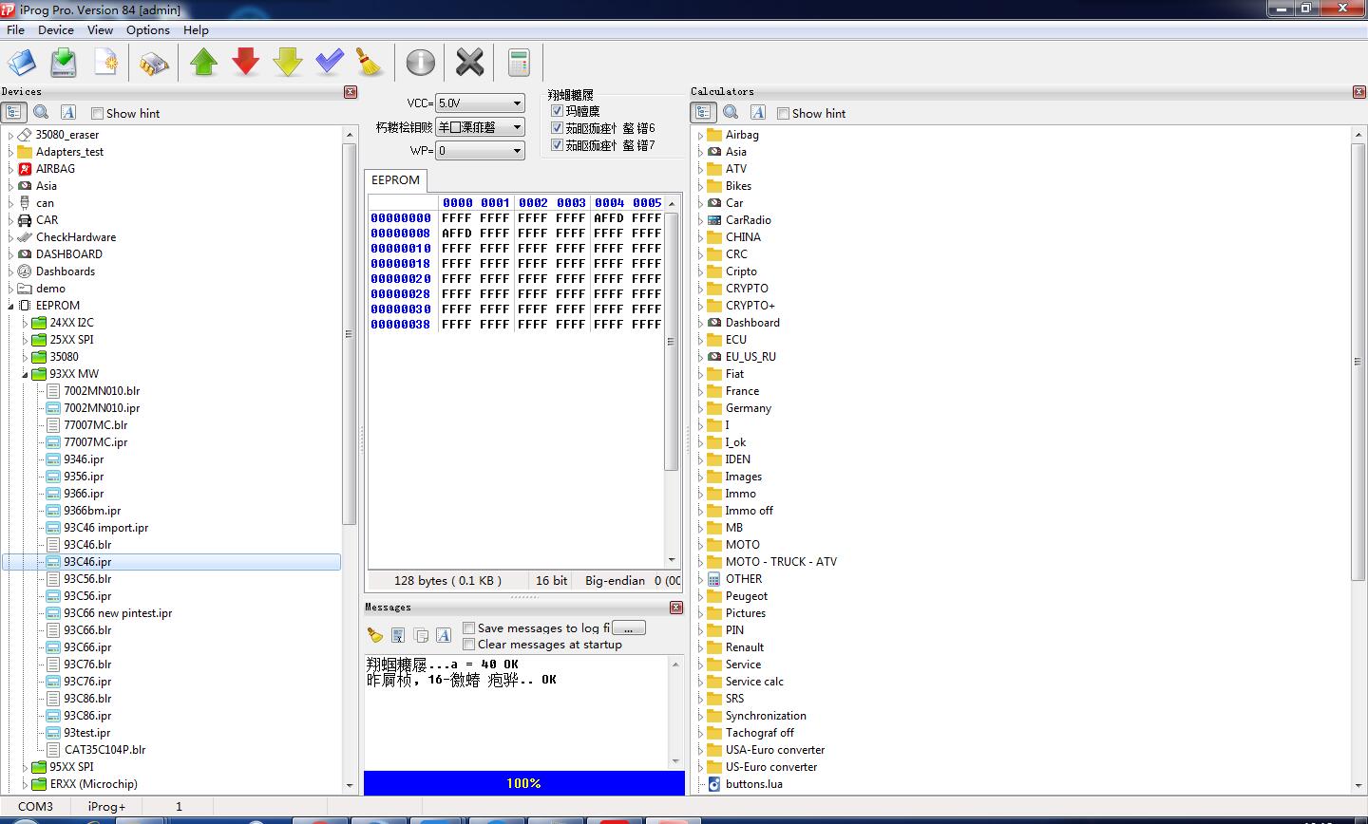Click the broom clean icon in toolbar
The height and width of the screenshot is (824, 1368).
(x=369, y=63)
